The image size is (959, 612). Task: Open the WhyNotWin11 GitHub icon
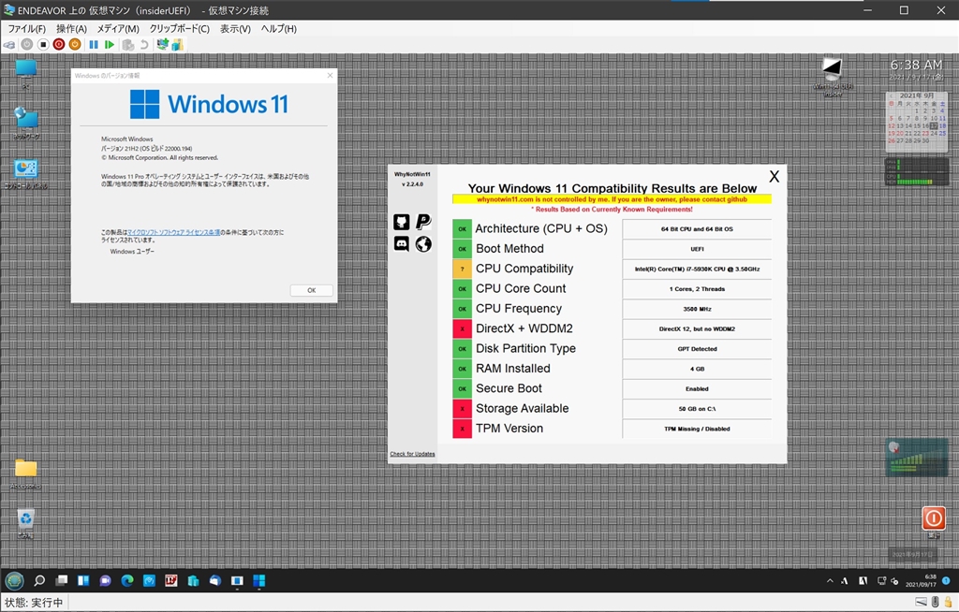click(x=401, y=222)
